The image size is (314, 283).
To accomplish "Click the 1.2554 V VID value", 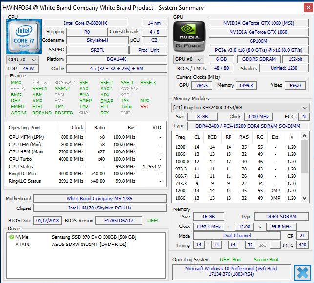I will coord(151,167).
